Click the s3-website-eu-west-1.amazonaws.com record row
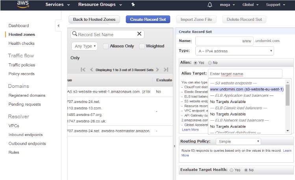 [120, 92]
